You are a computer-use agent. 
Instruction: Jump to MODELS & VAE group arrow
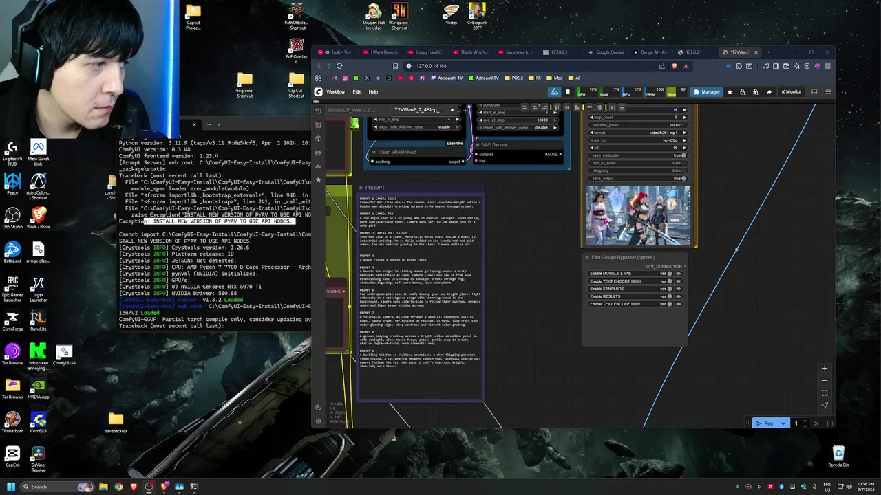point(679,274)
